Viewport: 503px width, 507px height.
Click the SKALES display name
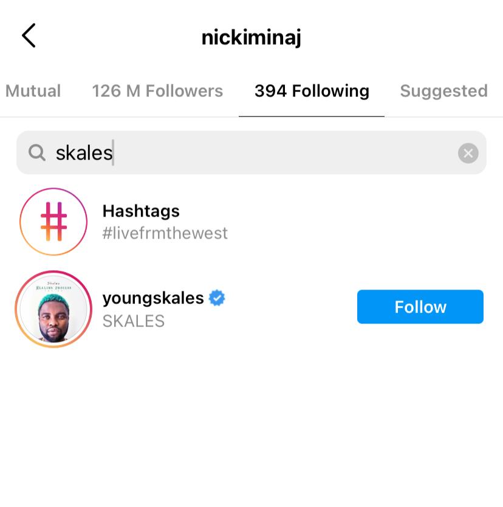click(x=133, y=321)
